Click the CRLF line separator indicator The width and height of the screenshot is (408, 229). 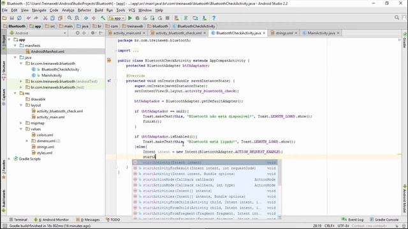(329, 226)
